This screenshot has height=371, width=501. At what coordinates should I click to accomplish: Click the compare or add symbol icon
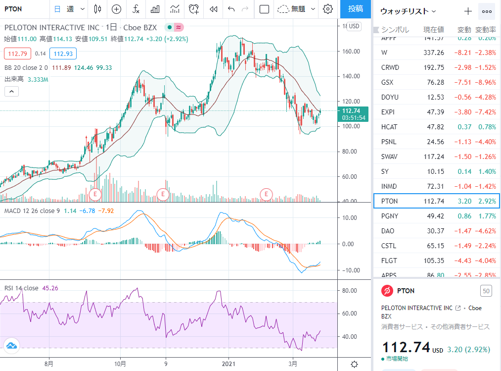(x=116, y=9)
